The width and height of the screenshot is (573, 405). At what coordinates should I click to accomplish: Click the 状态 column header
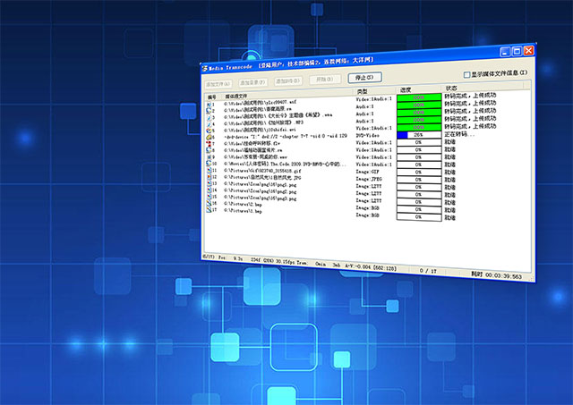point(451,88)
